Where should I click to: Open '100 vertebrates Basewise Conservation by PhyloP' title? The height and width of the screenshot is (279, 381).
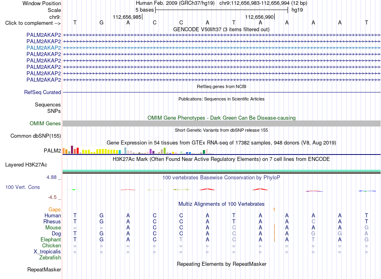click(x=221, y=178)
